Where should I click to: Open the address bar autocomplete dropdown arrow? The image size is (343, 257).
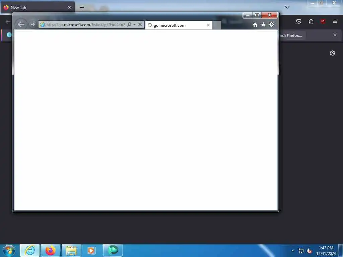[134, 25]
